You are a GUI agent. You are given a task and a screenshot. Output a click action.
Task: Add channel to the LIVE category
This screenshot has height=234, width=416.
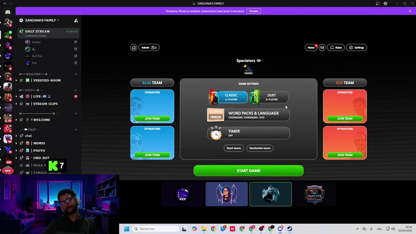[x=76, y=90]
